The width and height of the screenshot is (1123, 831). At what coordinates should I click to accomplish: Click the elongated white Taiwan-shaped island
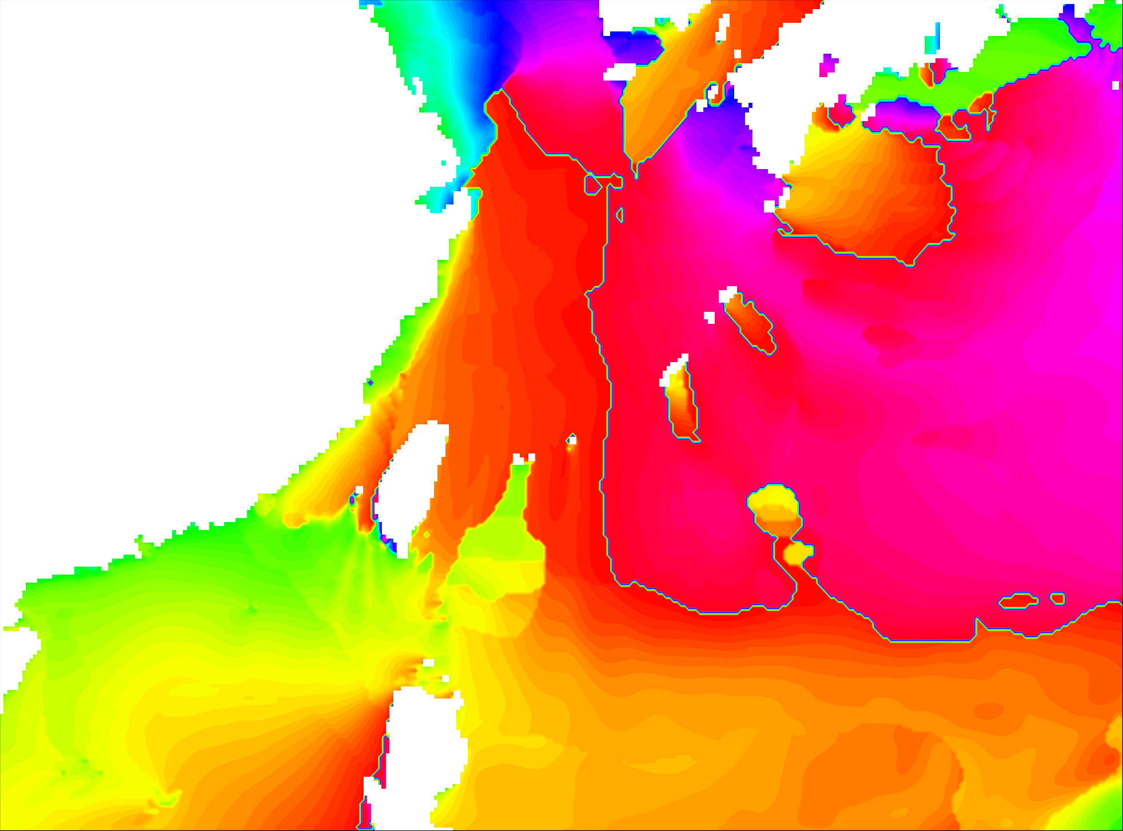click(411, 488)
